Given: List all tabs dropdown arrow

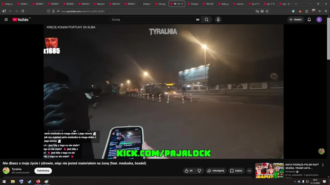Looking at the screenshot, I should click(x=296, y=4).
